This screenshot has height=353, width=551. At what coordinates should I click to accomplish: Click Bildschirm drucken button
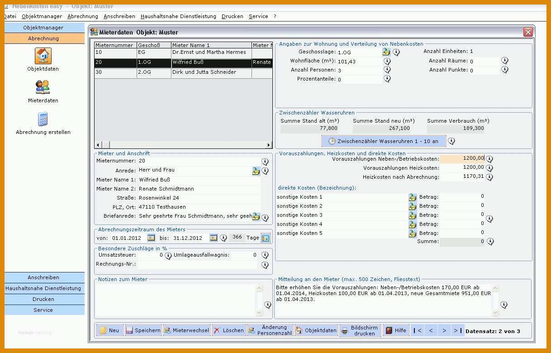(x=360, y=330)
